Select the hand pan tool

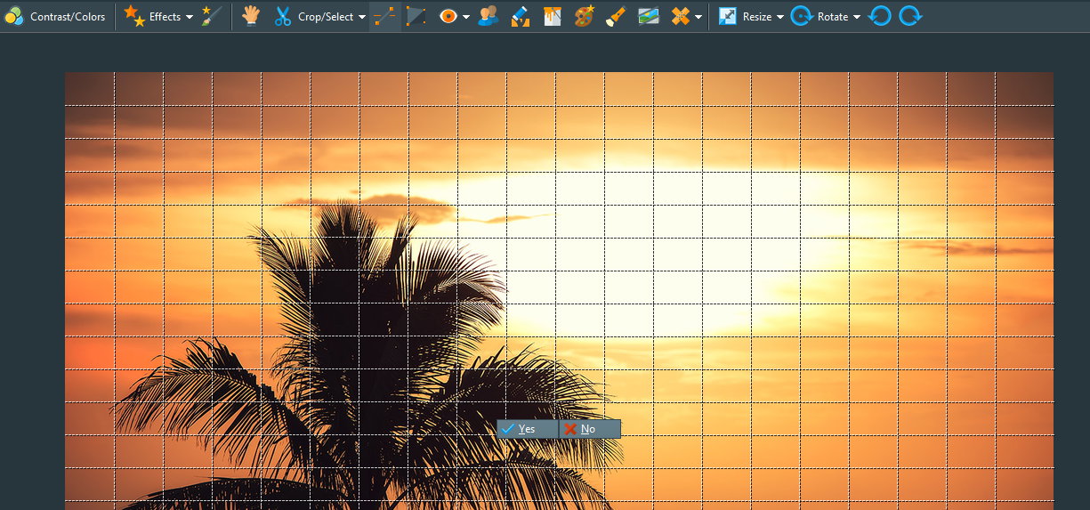tap(251, 16)
